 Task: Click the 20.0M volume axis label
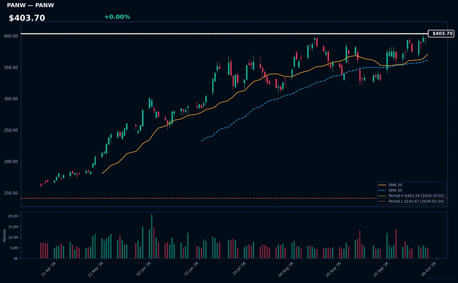13,216
